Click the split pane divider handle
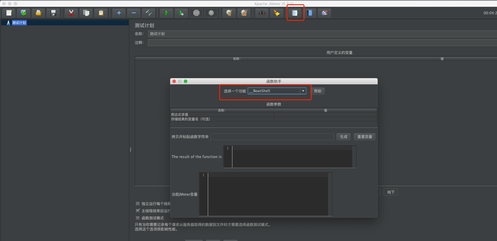Viewport: 497px width, 241px height. (130, 149)
